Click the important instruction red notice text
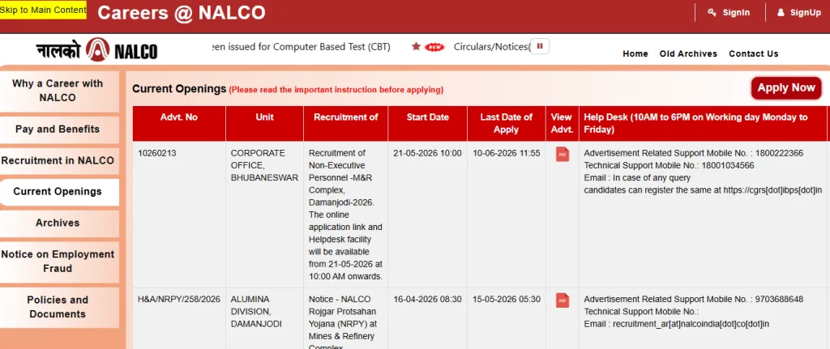Screen dimensions: 830x349 (x=336, y=90)
